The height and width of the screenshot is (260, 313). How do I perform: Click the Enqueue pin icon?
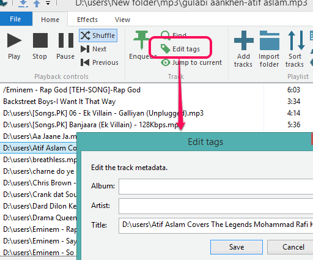(141, 40)
